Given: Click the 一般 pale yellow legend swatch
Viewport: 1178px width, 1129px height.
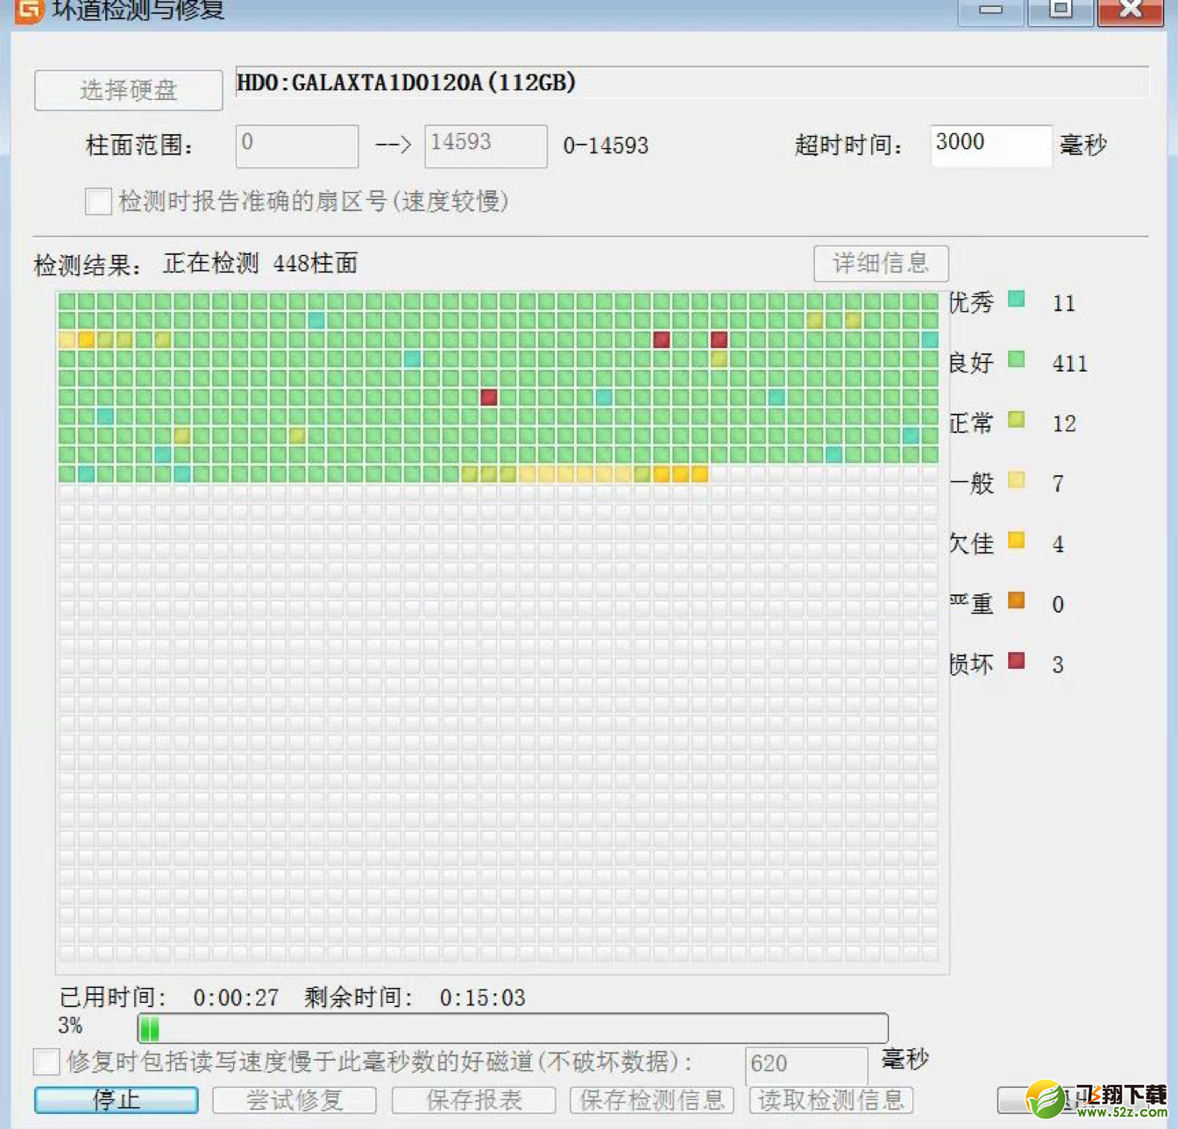Looking at the screenshot, I should tap(1017, 479).
